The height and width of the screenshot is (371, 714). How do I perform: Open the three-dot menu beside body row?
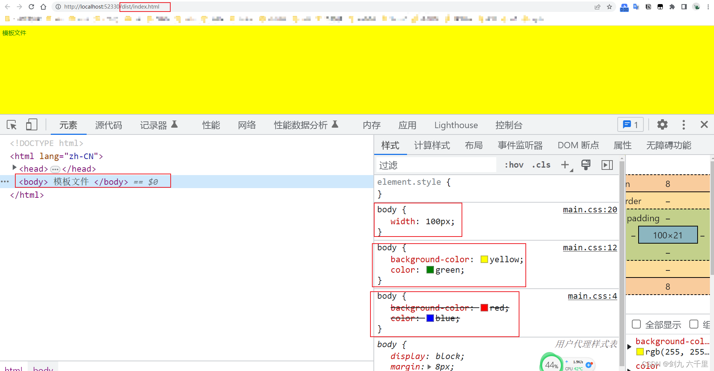click(x=5, y=181)
